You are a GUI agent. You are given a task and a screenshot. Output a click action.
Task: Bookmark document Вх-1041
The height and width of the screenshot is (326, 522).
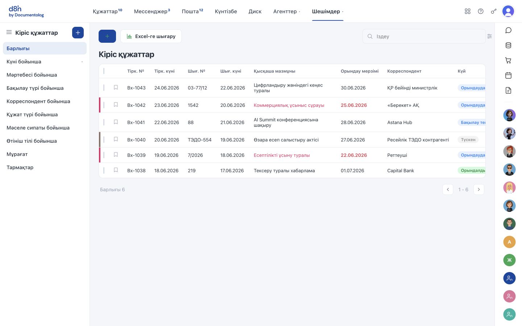tap(116, 122)
